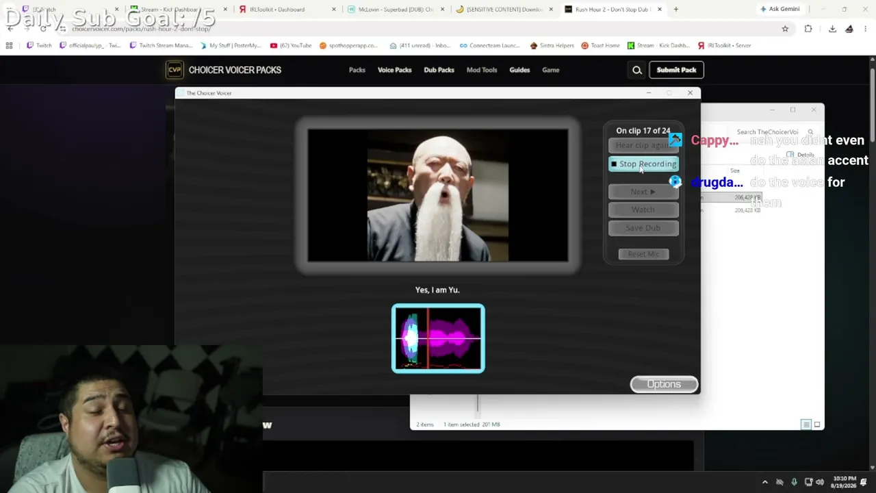Viewport: 876px width, 493px height.
Task: Open the Mod Tools menu item
Action: click(482, 70)
